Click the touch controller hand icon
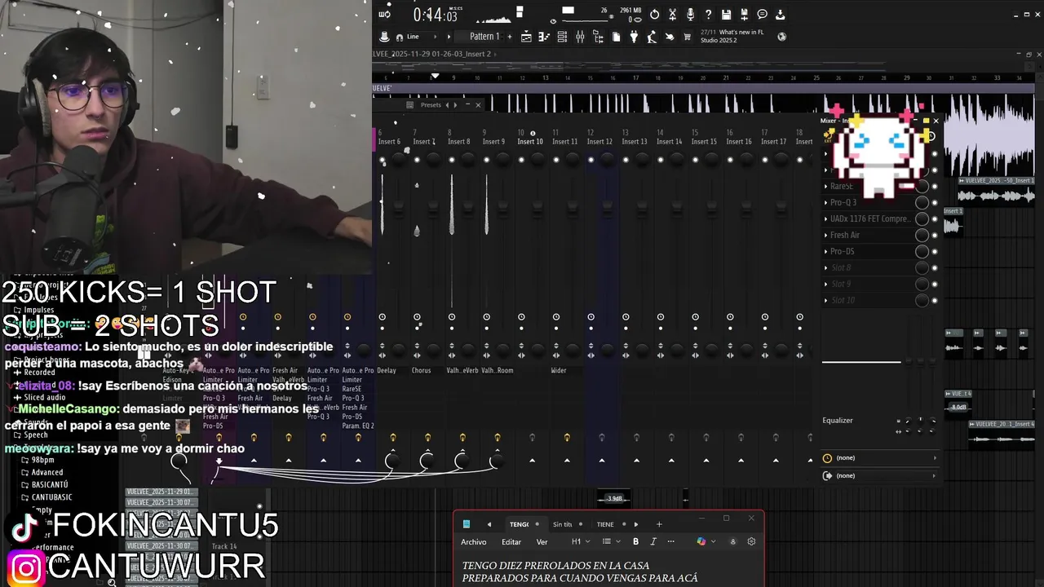This screenshot has height=587, width=1044. tap(669, 37)
